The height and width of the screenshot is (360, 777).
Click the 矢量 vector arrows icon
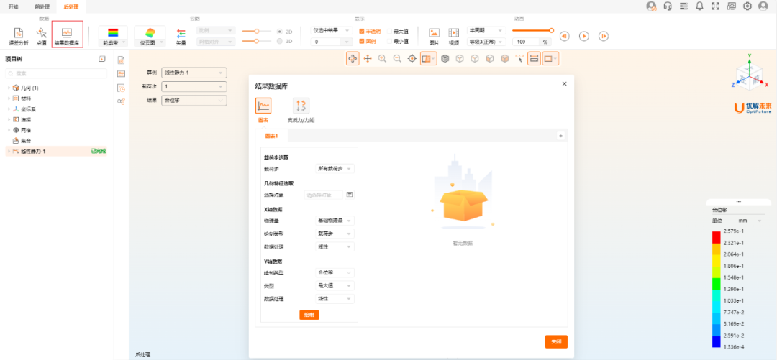point(181,36)
